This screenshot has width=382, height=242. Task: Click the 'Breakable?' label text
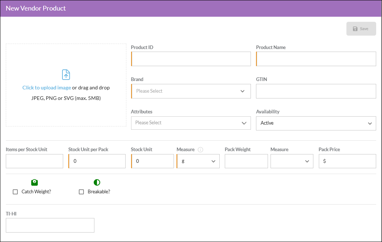(99, 192)
